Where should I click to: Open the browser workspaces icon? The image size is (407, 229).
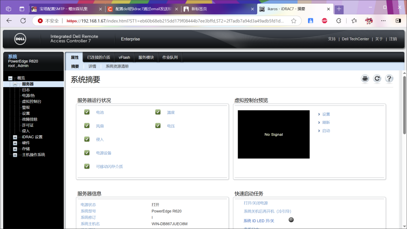click(x=9, y=9)
